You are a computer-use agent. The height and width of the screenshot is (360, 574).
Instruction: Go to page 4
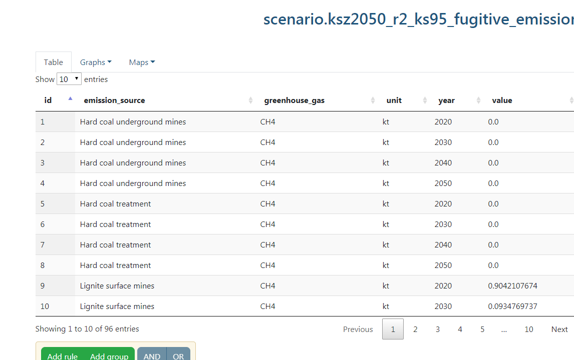[460, 329]
